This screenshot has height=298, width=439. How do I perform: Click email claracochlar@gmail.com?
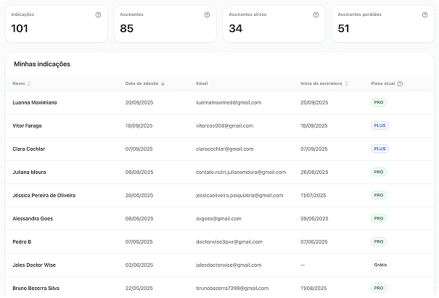(x=224, y=149)
